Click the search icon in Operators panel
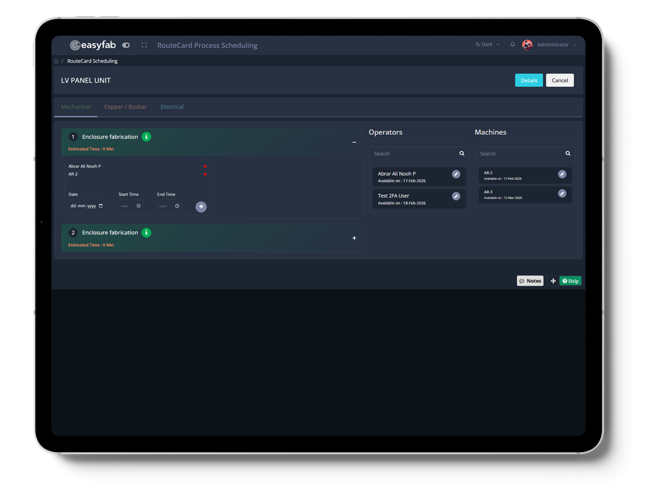The image size is (649, 485). 462,153
